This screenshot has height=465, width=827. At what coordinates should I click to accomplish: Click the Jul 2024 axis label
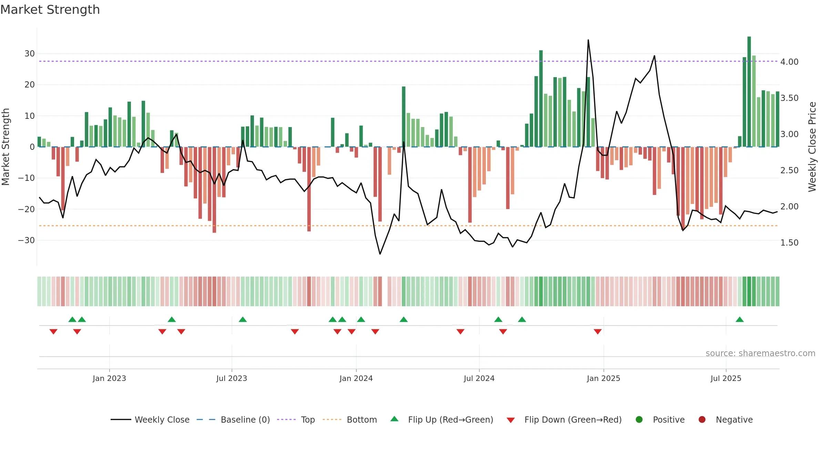[x=479, y=379]
